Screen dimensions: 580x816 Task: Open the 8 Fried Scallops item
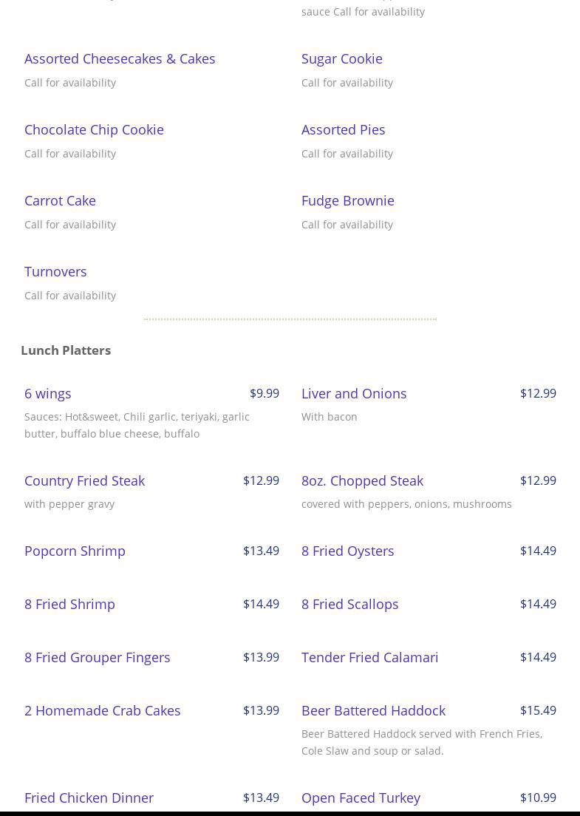coord(349,604)
